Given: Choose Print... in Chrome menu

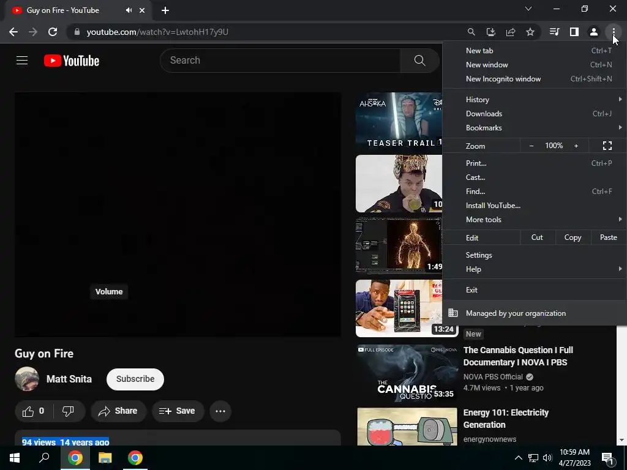Looking at the screenshot, I should pos(534,163).
